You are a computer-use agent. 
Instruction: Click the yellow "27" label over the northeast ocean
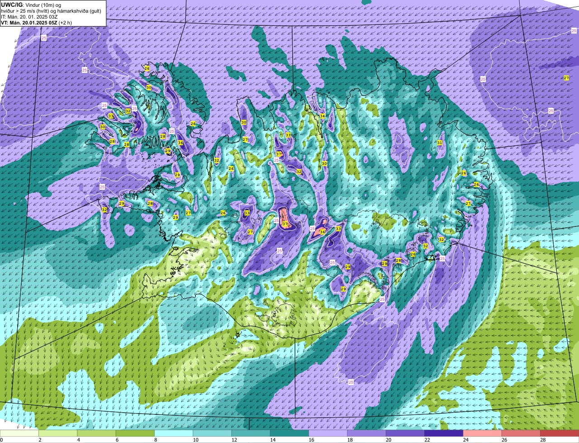(566, 78)
